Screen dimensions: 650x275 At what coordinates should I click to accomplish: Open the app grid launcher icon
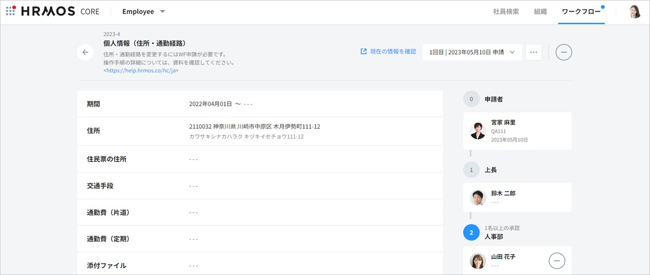(11, 11)
